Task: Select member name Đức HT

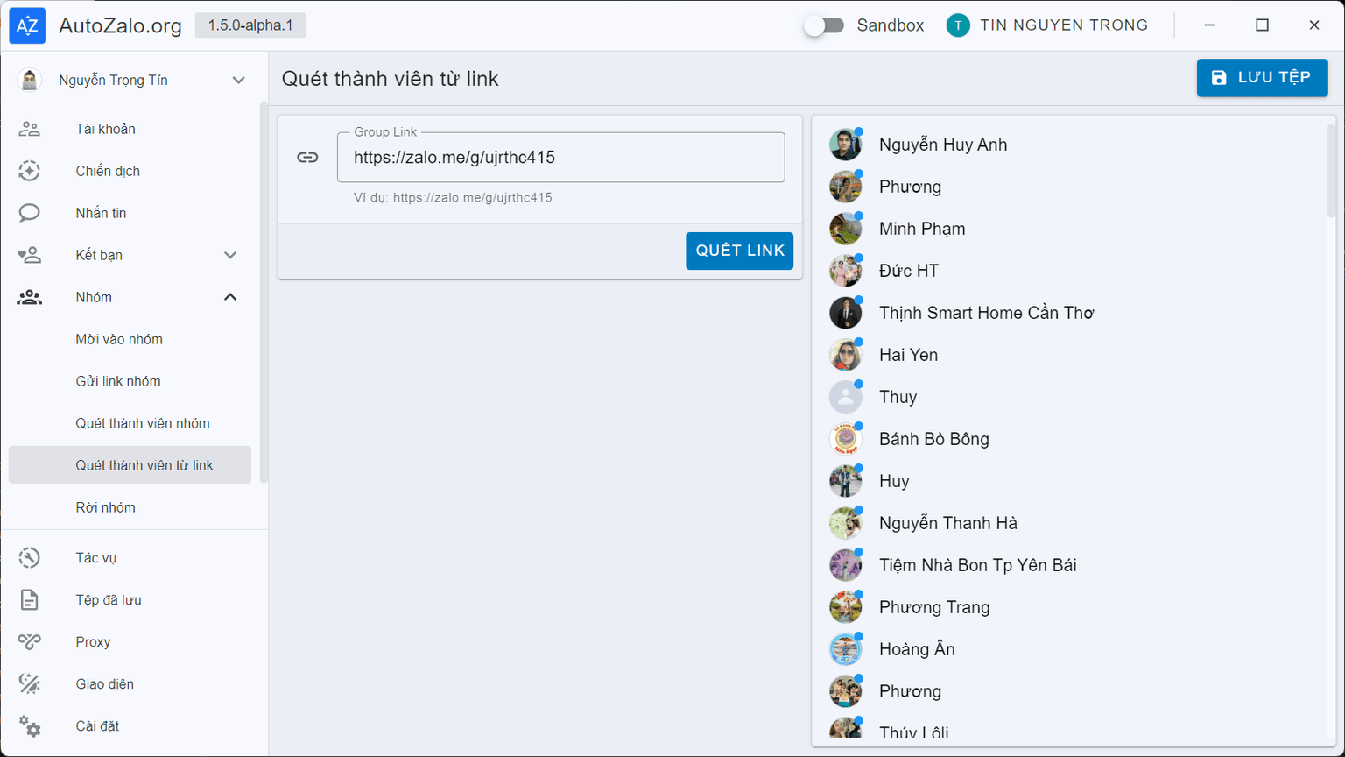Action: (x=909, y=271)
